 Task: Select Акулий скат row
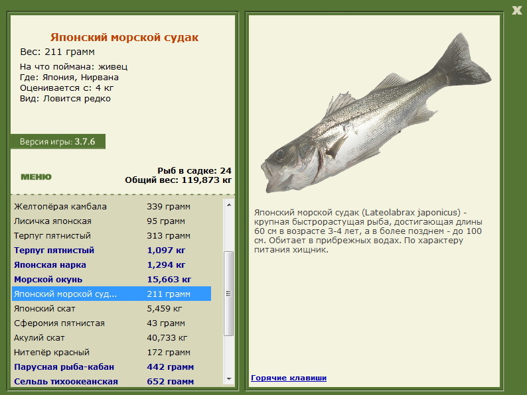point(112,338)
